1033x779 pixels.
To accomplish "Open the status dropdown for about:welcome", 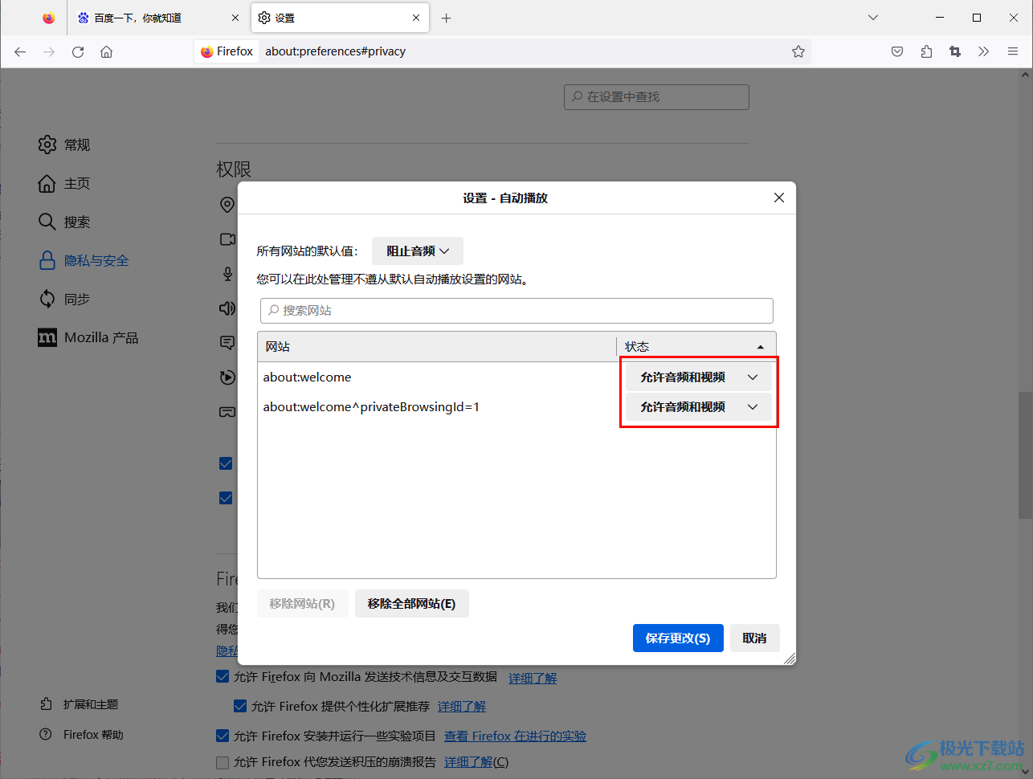I will coord(699,377).
